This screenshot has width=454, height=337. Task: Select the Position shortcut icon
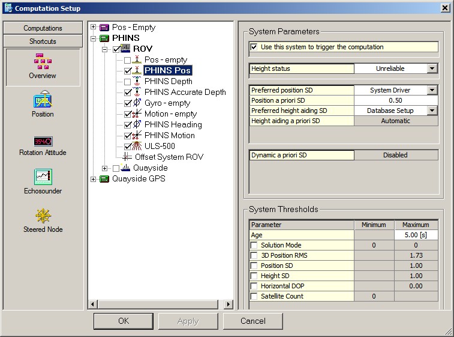pos(43,99)
